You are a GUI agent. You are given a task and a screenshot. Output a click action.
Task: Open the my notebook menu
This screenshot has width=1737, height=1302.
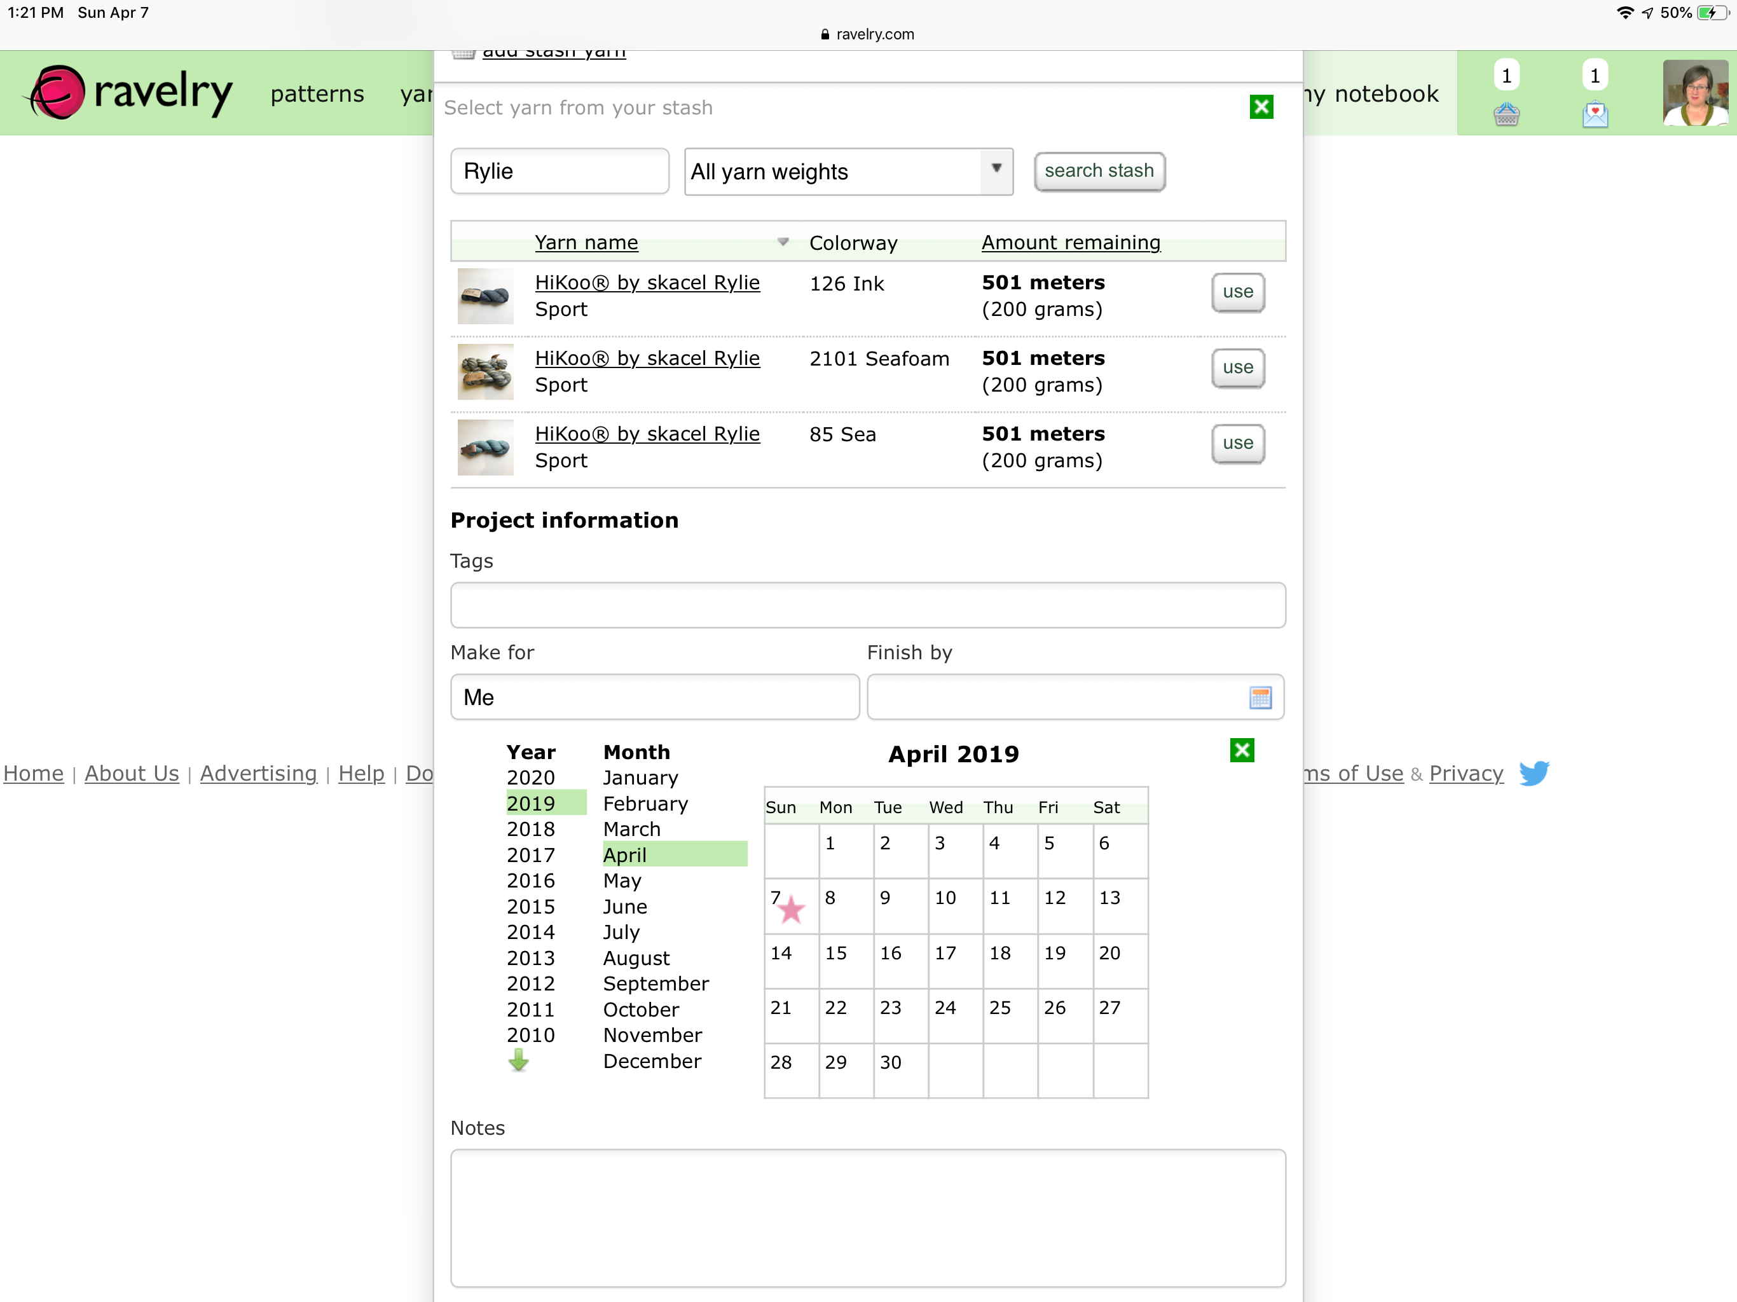[1371, 94]
